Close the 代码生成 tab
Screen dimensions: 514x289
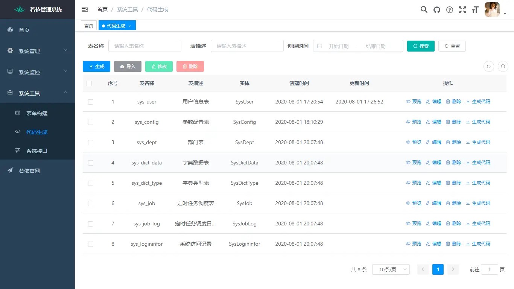coord(129,26)
